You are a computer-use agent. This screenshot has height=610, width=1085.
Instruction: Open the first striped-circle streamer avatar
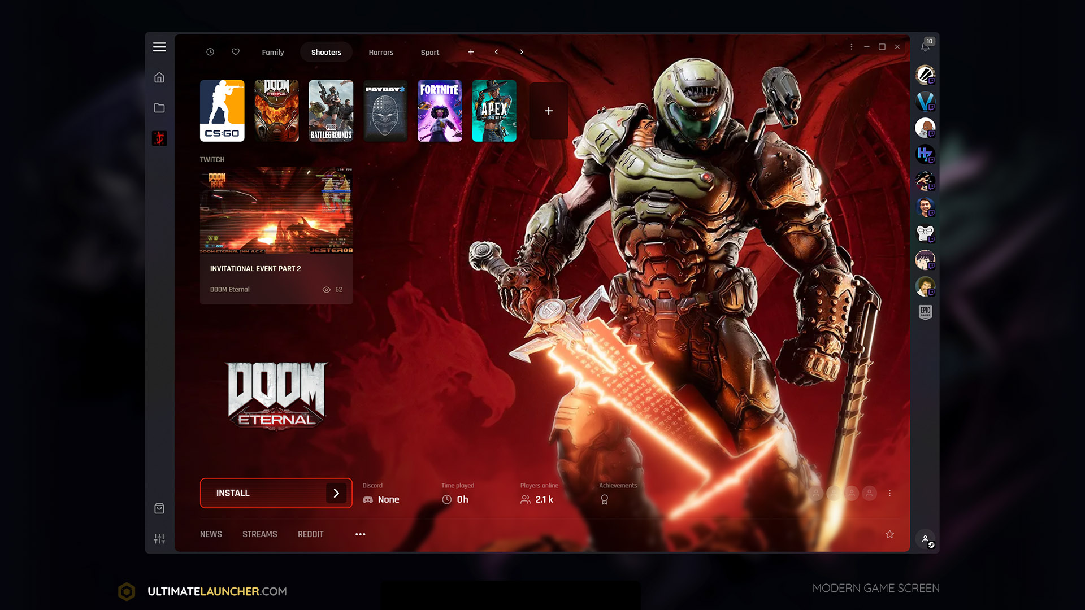point(925,75)
